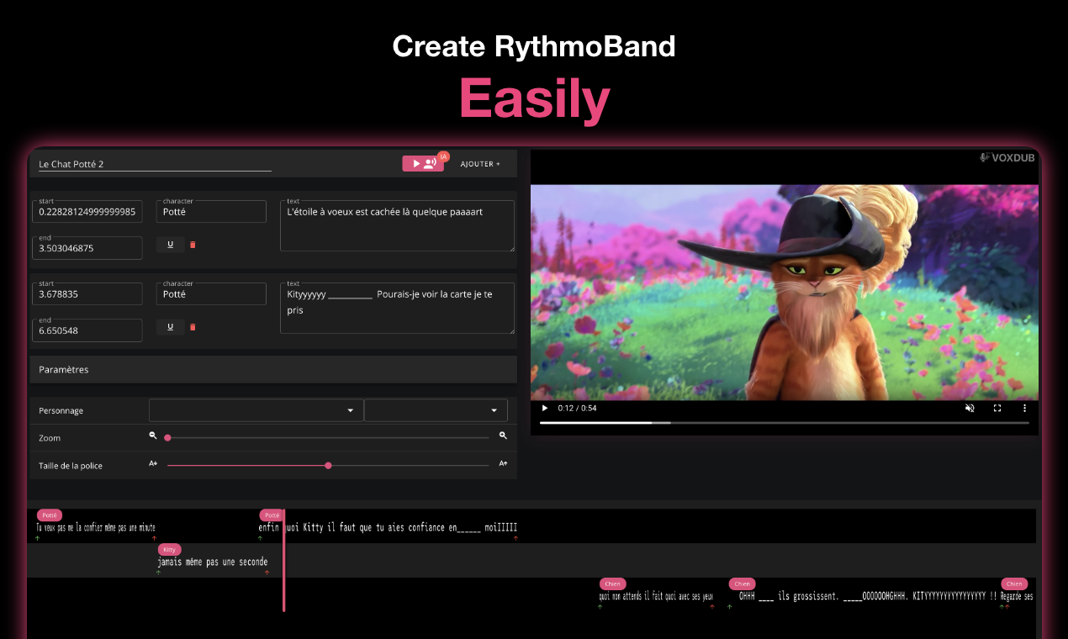The image size is (1068, 639).
Task: Click green start arrow under Tu veux pas
Action: pos(38,537)
